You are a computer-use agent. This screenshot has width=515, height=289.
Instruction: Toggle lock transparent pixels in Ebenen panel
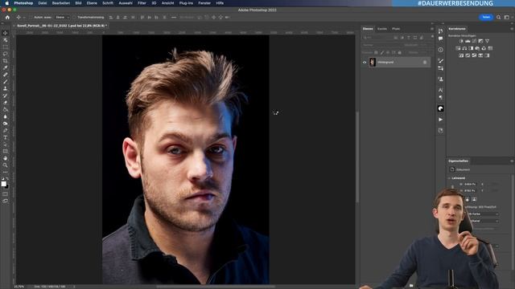(x=376, y=53)
